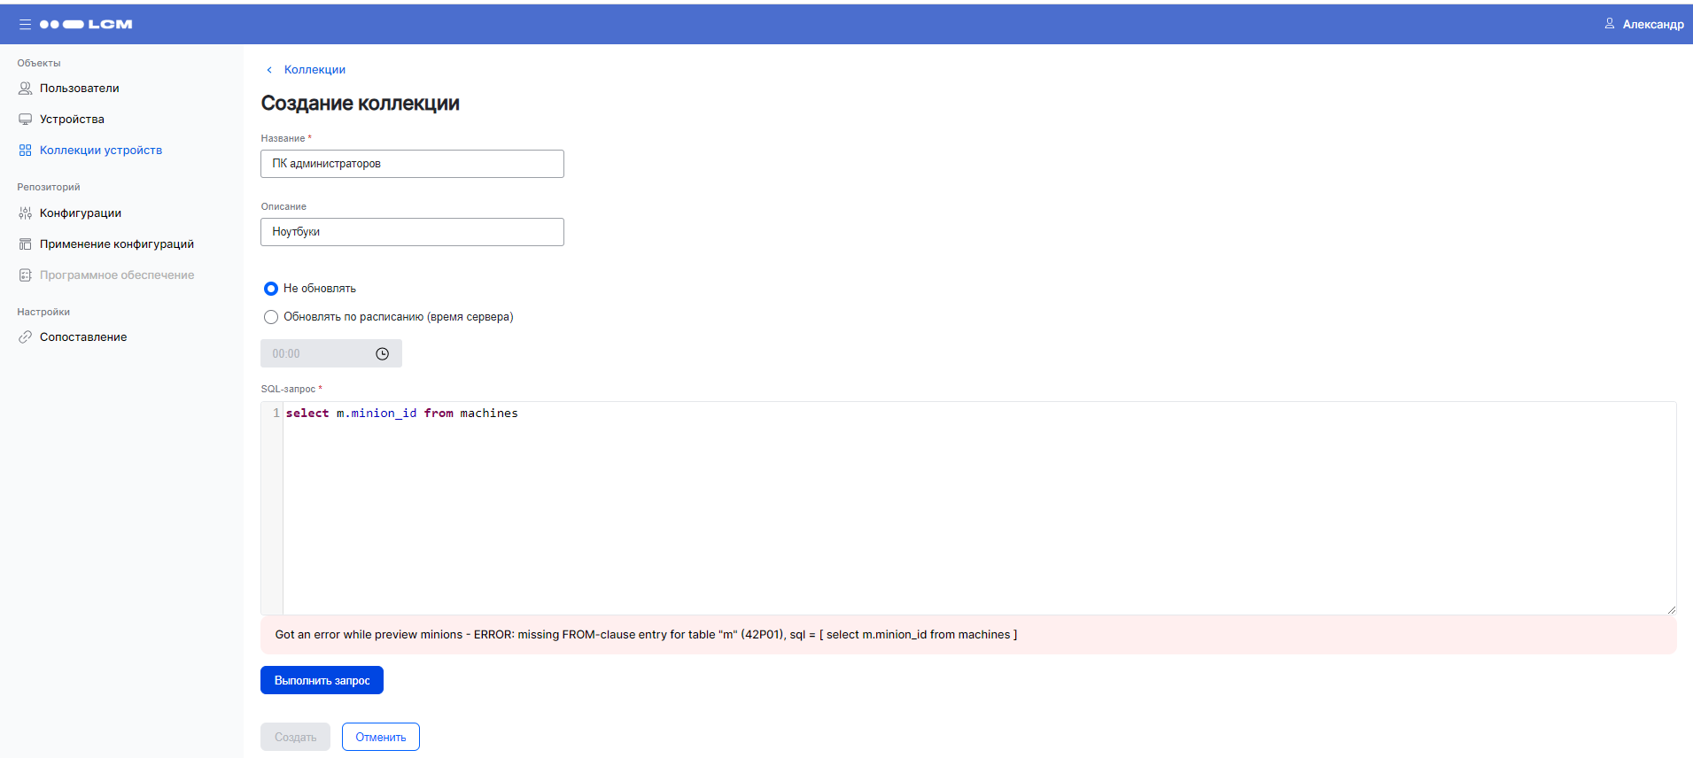
Task: Go back via Коллекции breadcrumb chevron
Action: pyautogui.click(x=269, y=70)
